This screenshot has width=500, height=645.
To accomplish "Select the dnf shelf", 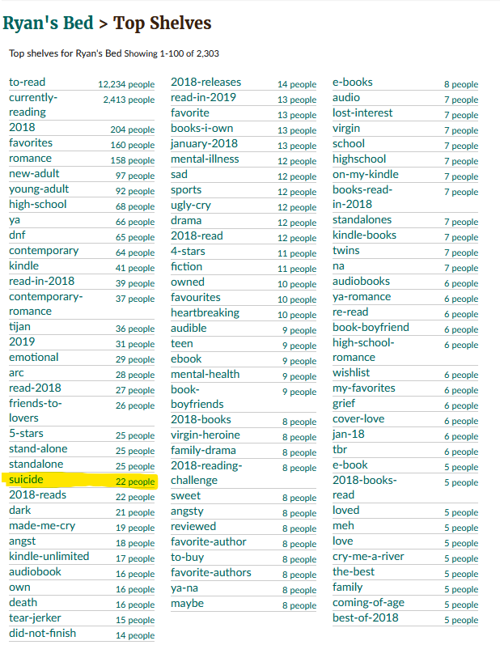I will click(x=17, y=236).
